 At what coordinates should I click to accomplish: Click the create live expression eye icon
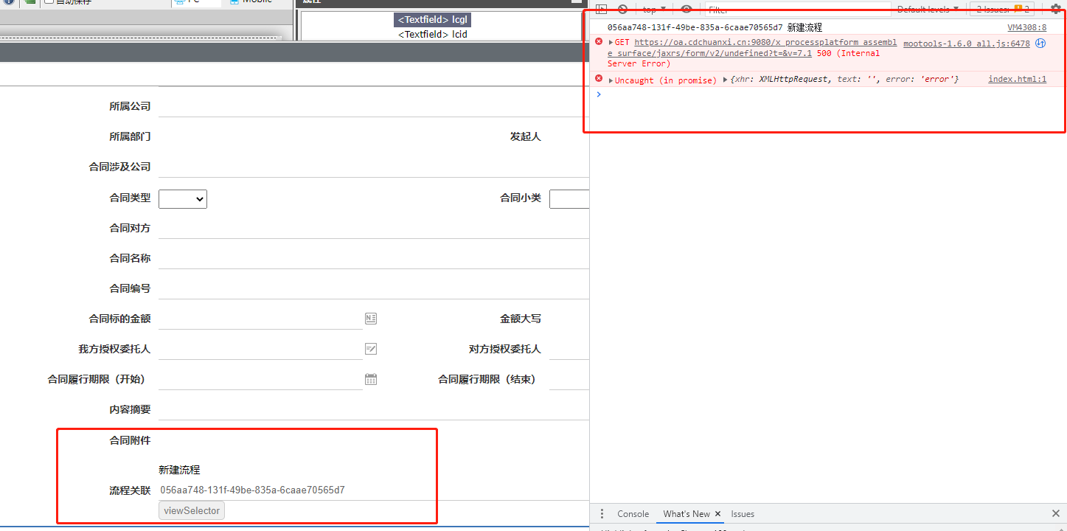[686, 9]
